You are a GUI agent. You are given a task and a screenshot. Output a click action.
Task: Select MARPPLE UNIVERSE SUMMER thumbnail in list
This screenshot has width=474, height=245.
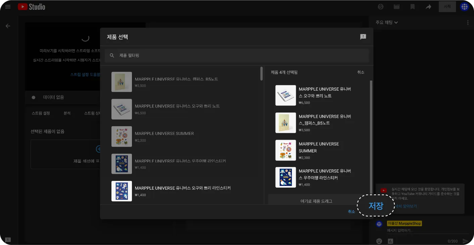pos(122,137)
